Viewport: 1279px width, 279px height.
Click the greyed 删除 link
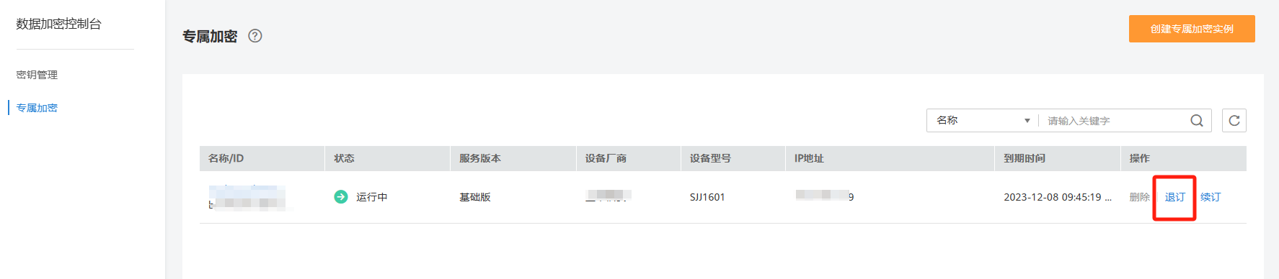1140,197
